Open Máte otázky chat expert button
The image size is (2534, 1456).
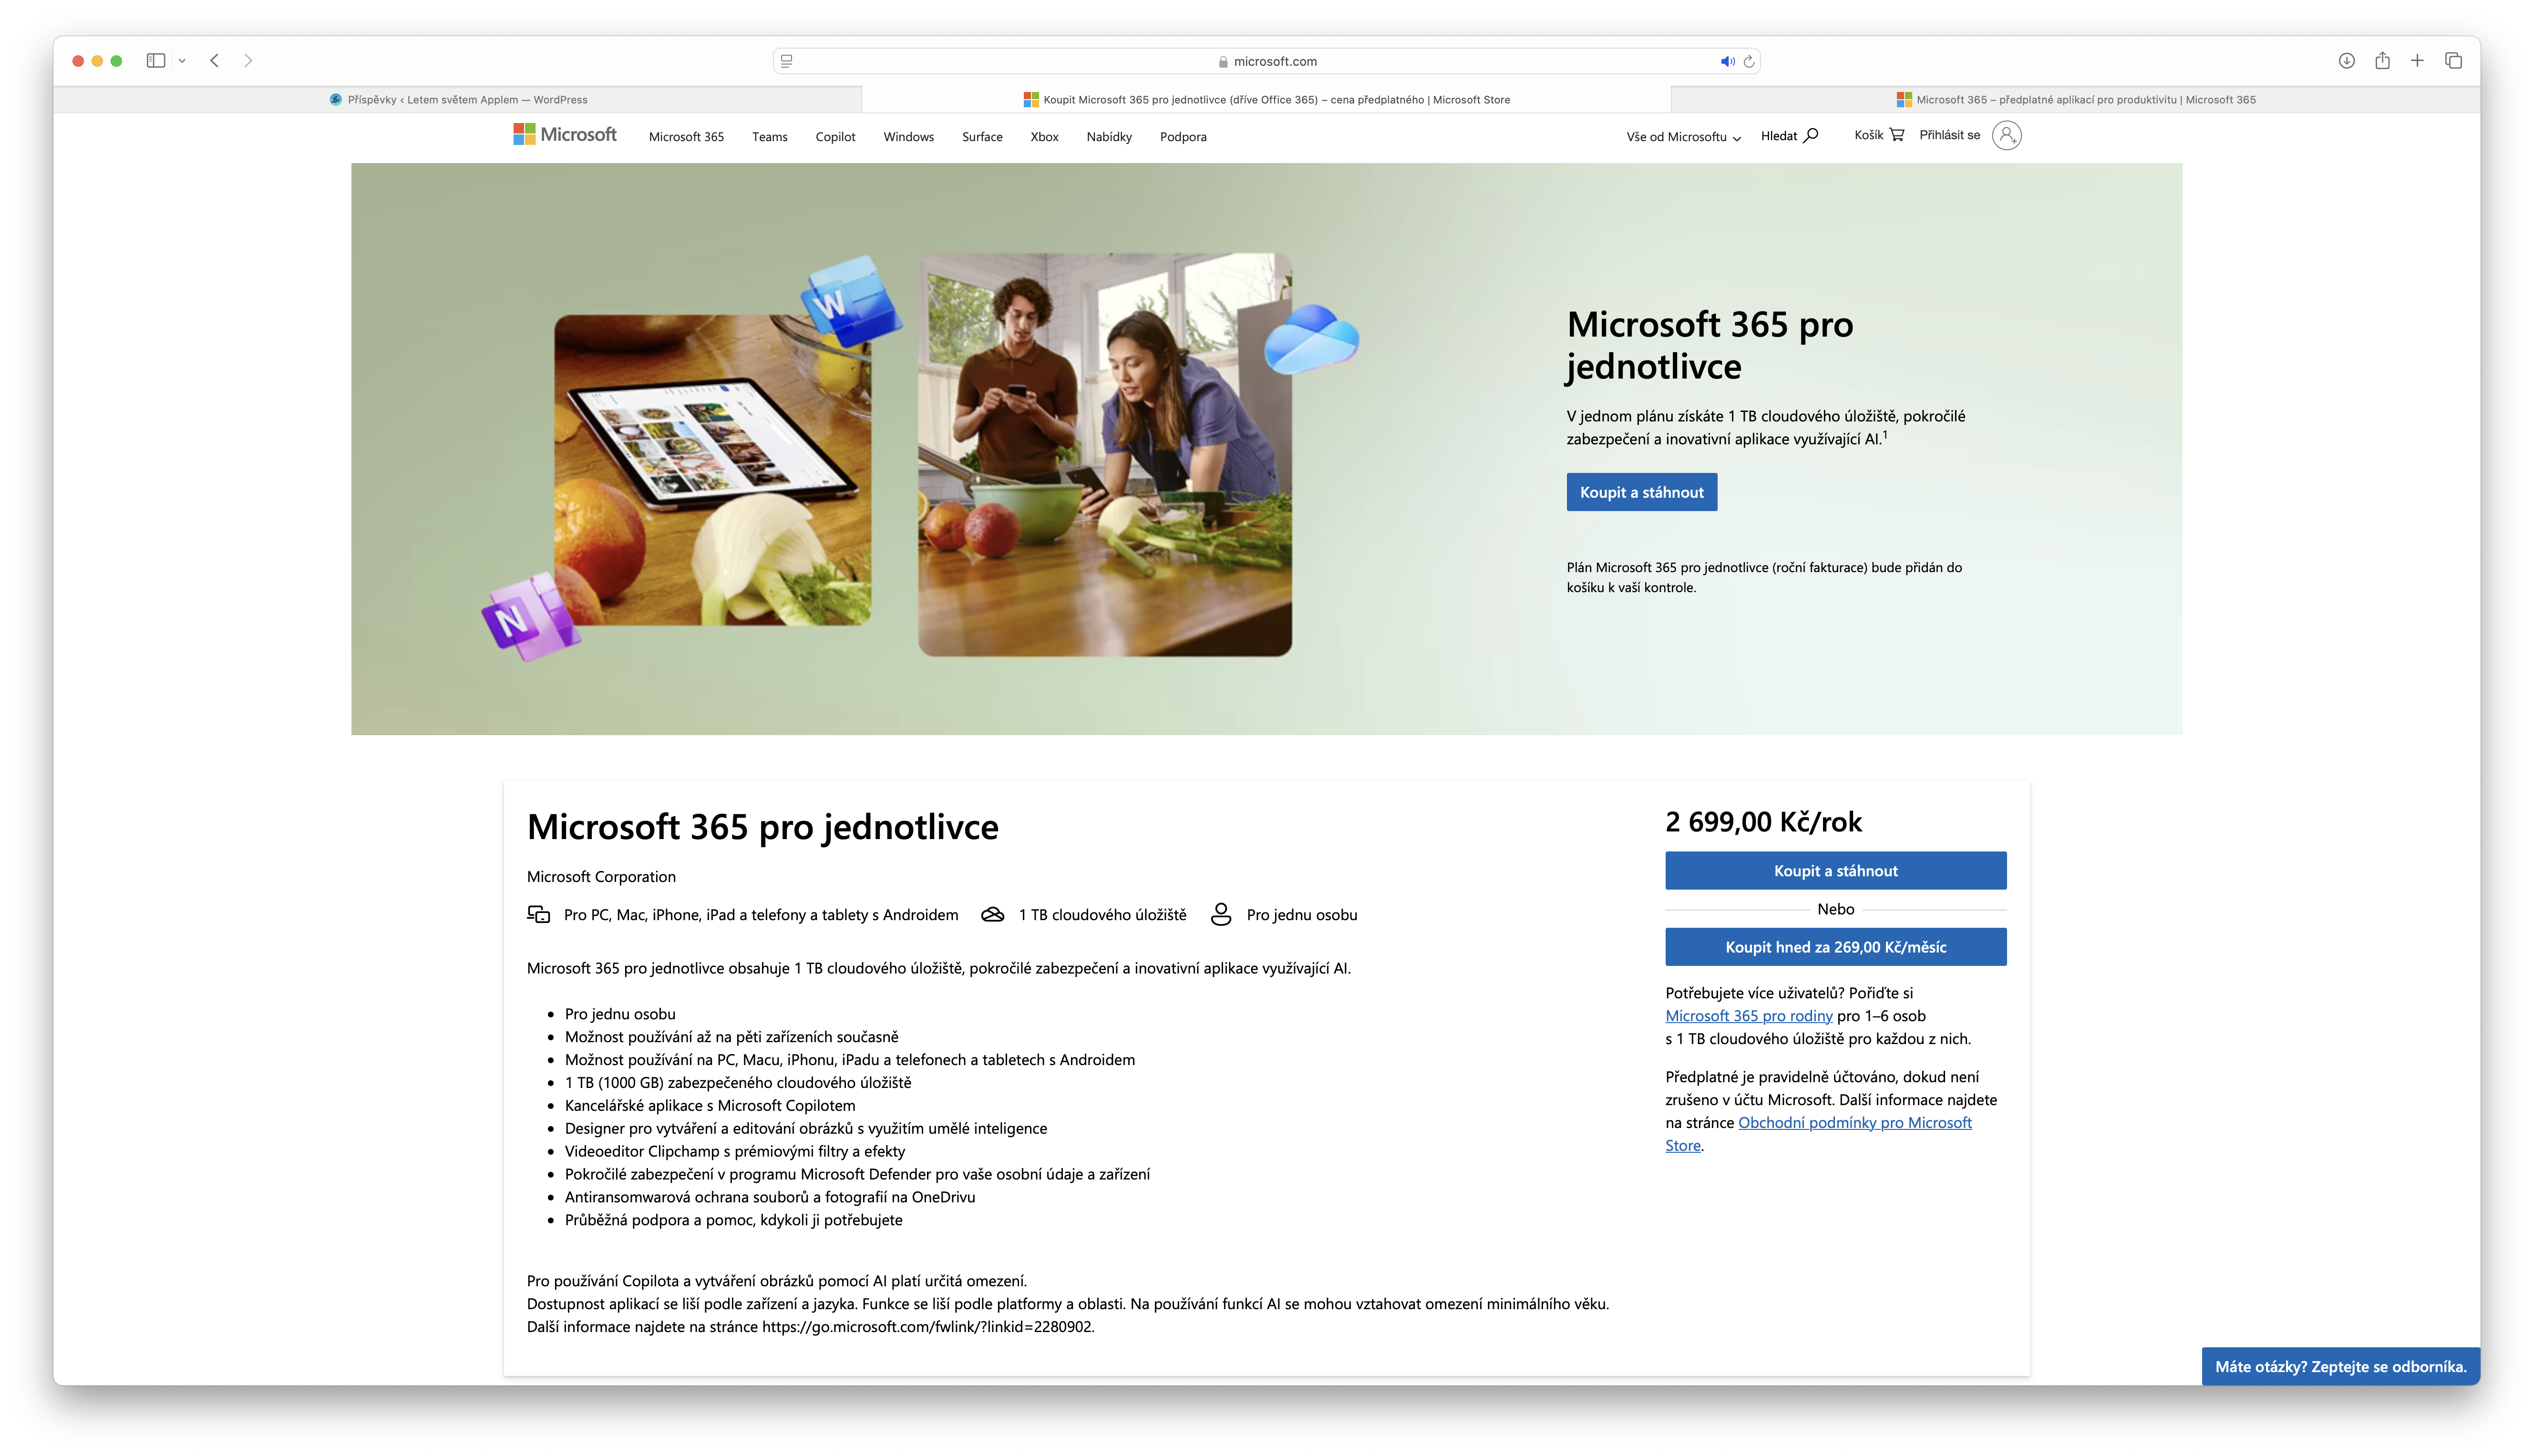click(x=2340, y=1367)
